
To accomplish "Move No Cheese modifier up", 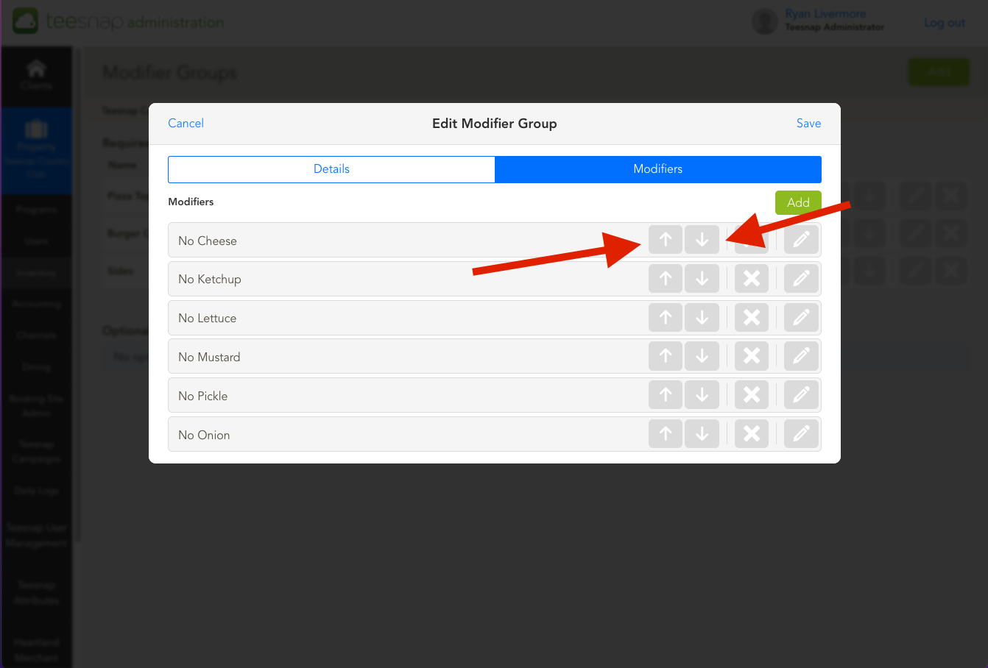I will (666, 240).
